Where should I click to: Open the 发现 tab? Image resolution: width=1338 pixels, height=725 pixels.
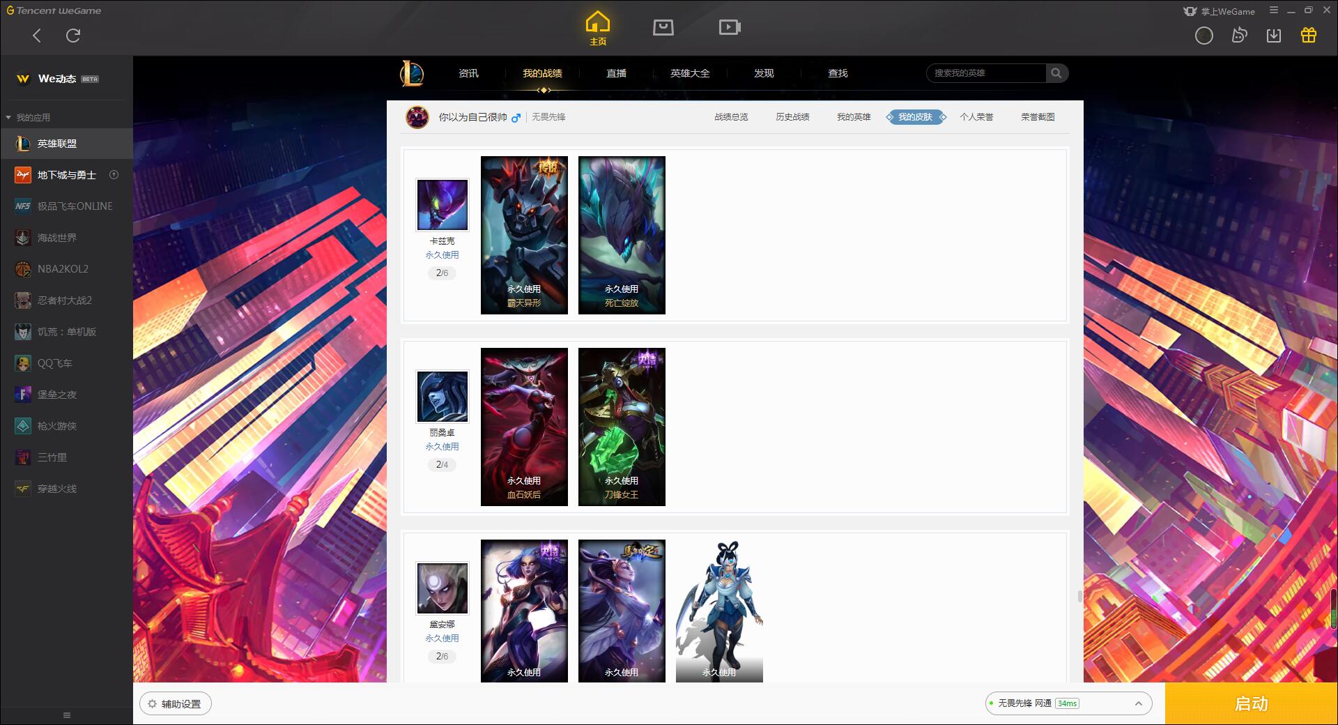(x=764, y=73)
